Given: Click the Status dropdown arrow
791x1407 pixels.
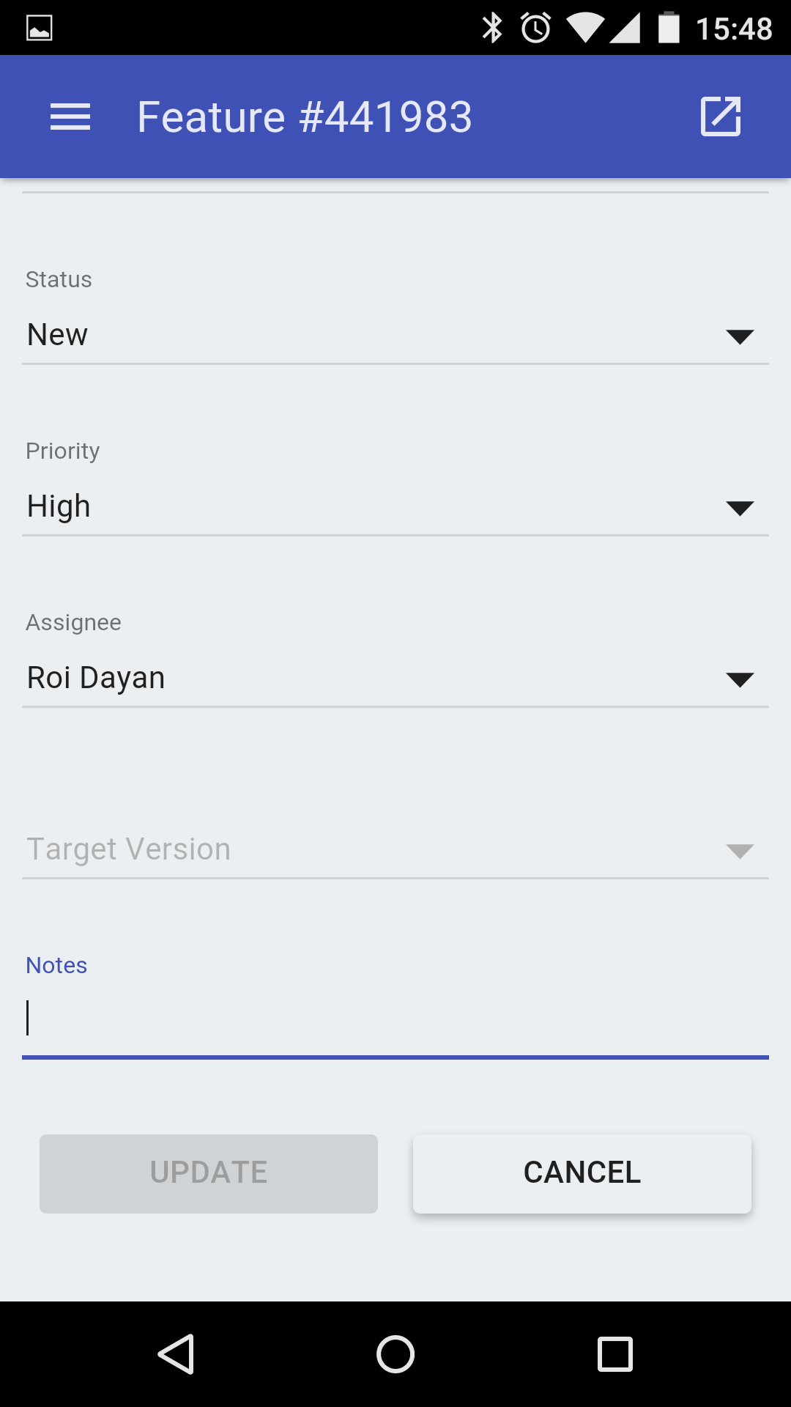Looking at the screenshot, I should click(x=740, y=336).
